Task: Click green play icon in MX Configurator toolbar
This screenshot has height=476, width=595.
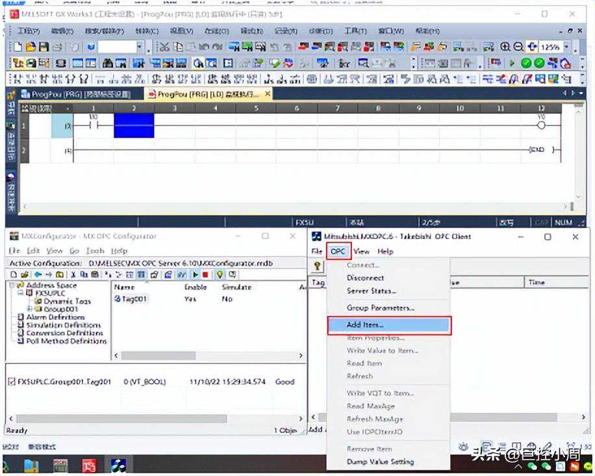Action: 196,275
